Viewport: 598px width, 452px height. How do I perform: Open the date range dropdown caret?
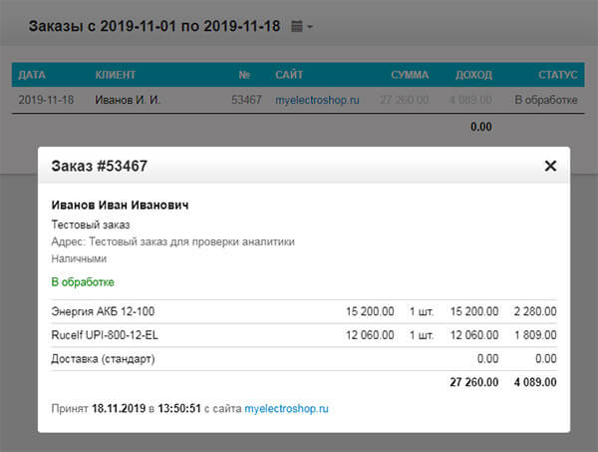point(310,27)
